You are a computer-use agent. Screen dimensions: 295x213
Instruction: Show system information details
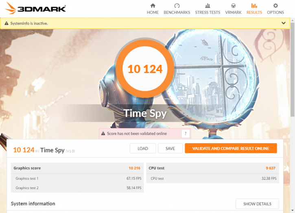pos(257,204)
